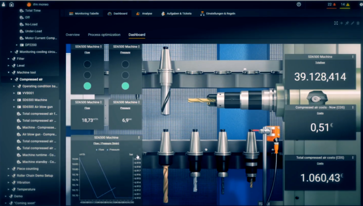Delete the dashboard with trash icon
Viewport: 363px width, 206px height.
pyautogui.click(x=358, y=23)
